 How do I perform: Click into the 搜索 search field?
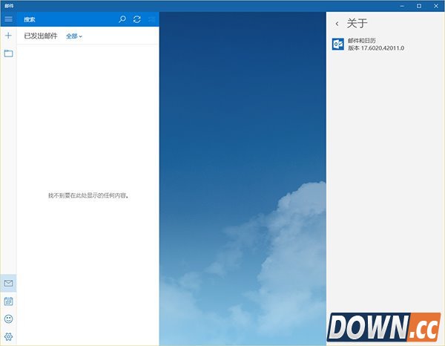pyautogui.click(x=67, y=19)
